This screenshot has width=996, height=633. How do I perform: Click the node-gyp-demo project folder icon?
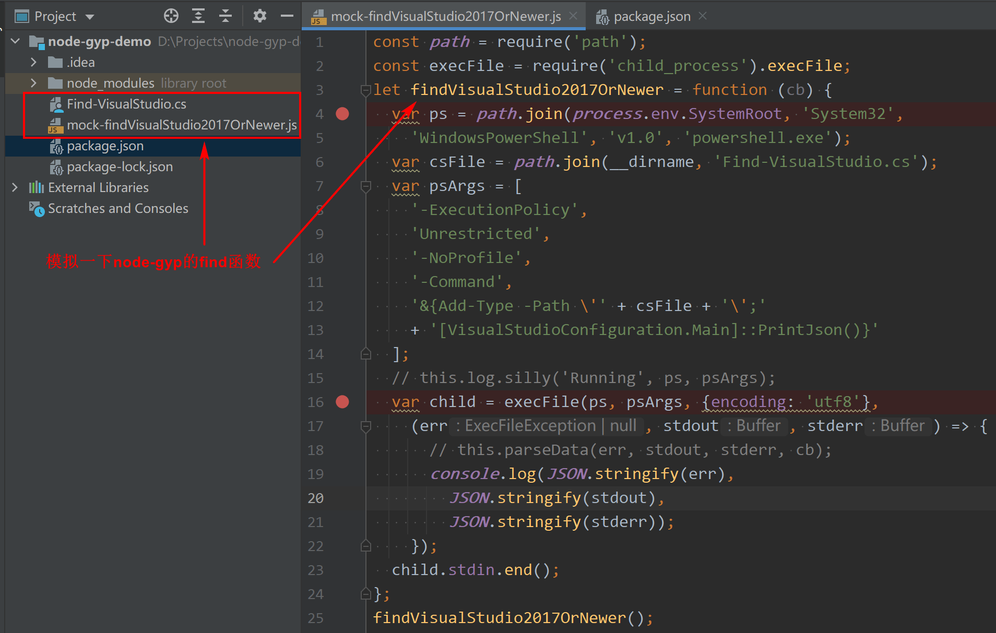point(37,42)
